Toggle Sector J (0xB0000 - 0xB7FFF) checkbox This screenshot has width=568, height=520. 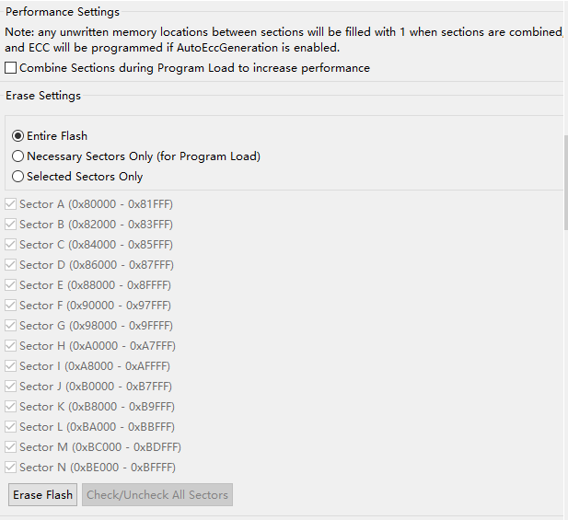[11, 387]
